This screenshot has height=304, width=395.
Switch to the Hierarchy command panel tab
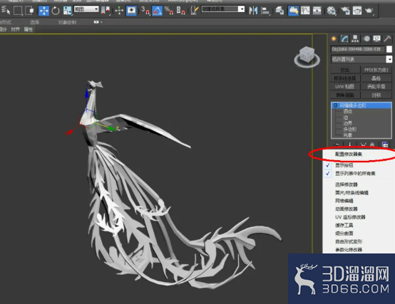(355, 38)
